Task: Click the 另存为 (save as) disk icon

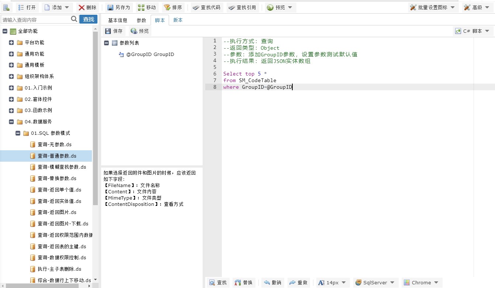Action: 110,7
